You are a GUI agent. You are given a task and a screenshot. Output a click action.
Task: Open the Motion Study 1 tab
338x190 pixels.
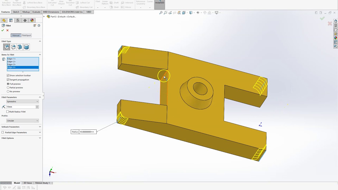click(42, 183)
